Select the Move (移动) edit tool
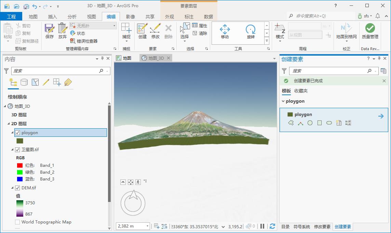 [x=225, y=32]
